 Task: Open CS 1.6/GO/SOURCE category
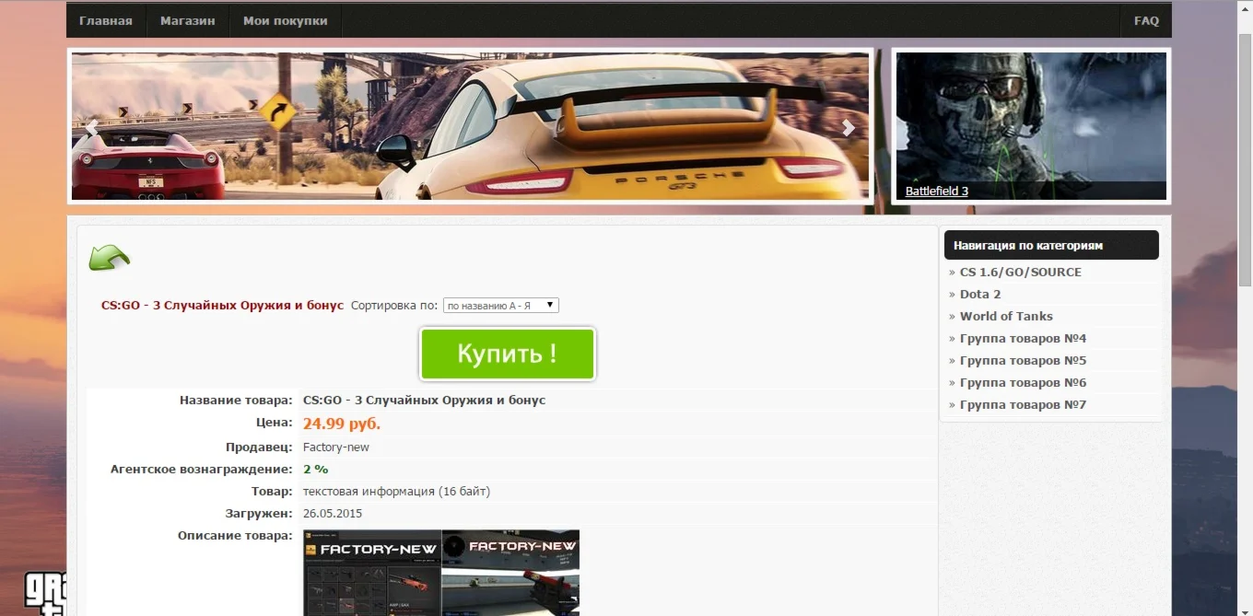click(x=1020, y=272)
